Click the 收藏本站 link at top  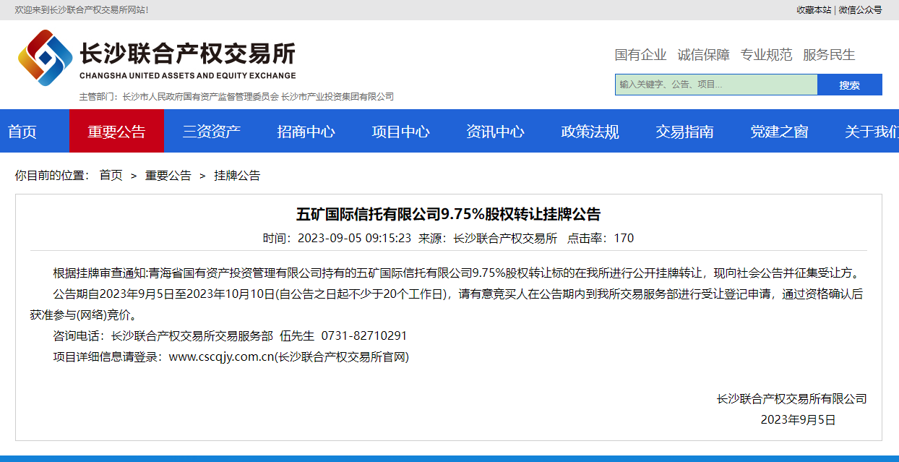click(x=814, y=10)
